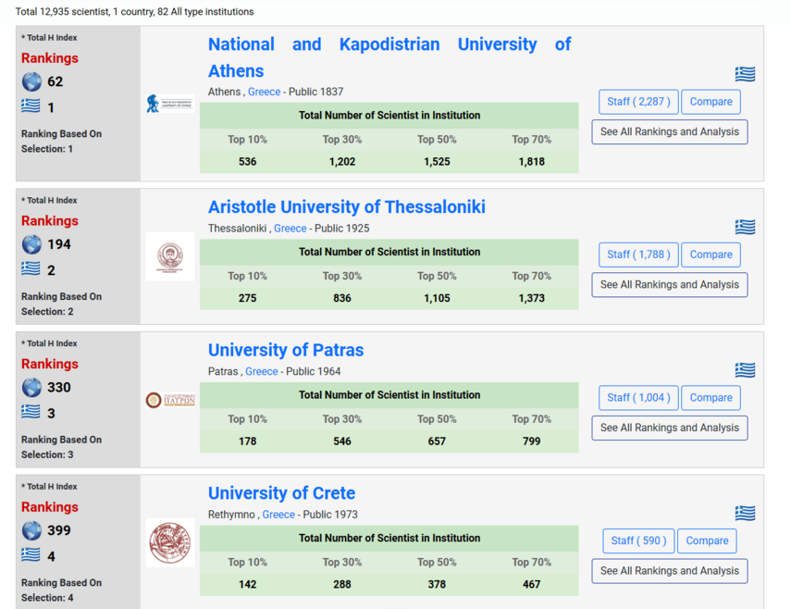Click Greek flag icon next to country rank 2
Screen dimensions: 791x609
click(31, 269)
